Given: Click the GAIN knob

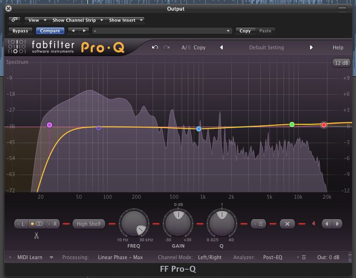Looking at the screenshot, I should tap(178, 223).
